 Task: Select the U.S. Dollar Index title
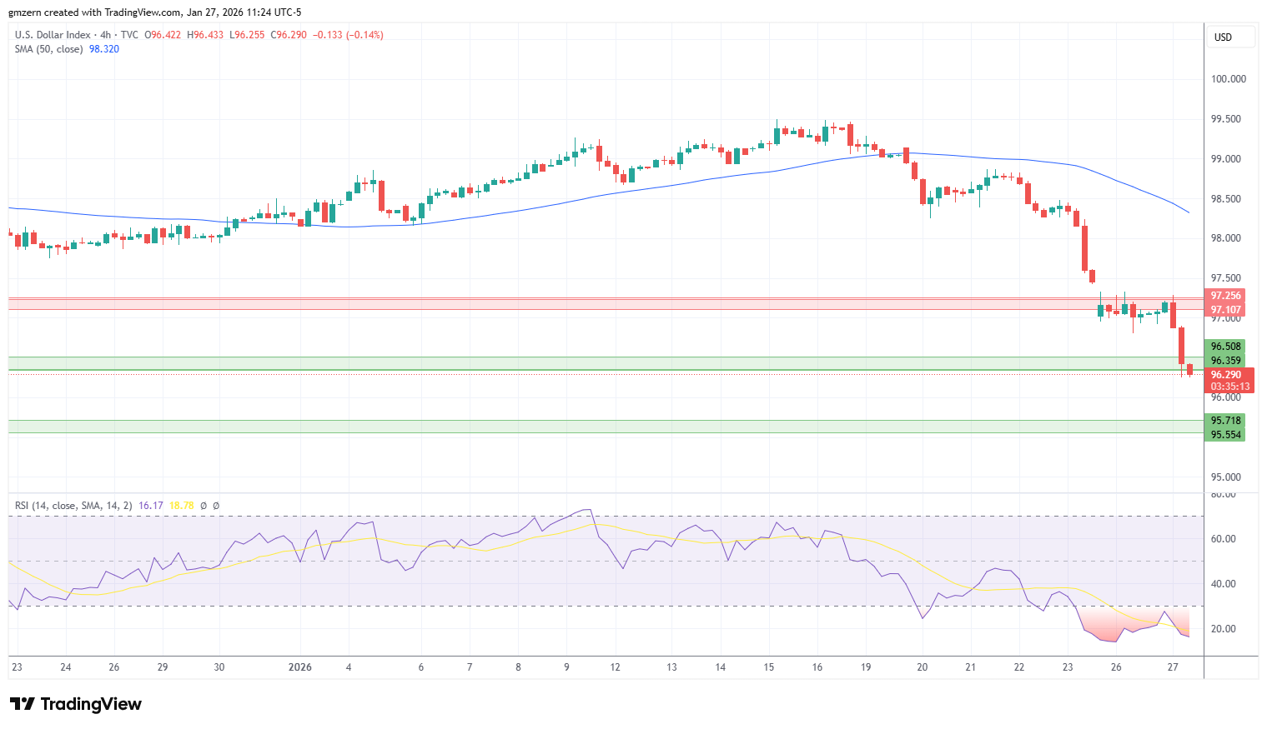pyautogui.click(x=52, y=35)
